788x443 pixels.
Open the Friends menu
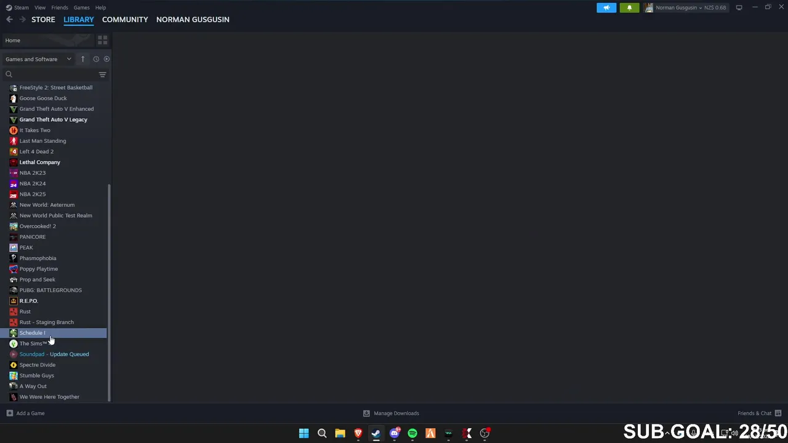point(60,7)
